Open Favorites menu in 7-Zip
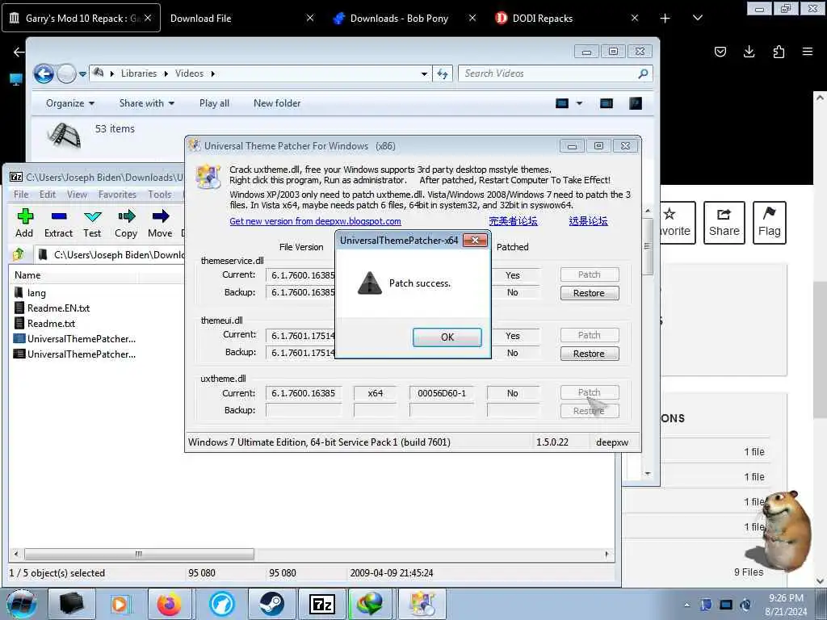This screenshot has width=827, height=620. 117,195
